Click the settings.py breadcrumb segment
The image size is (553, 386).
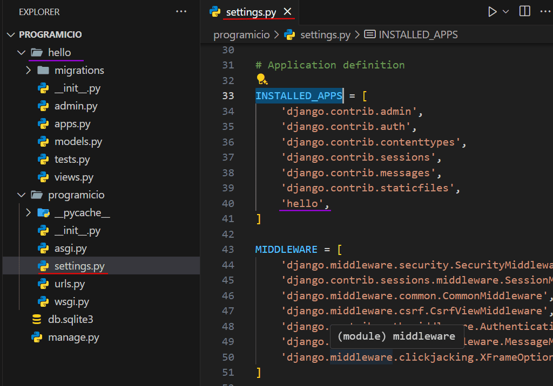tap(325, 35)
